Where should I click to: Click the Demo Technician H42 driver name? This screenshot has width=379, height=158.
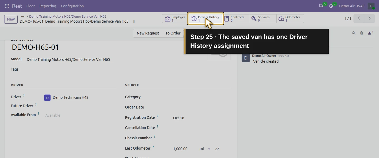click(x=71, y=97)
